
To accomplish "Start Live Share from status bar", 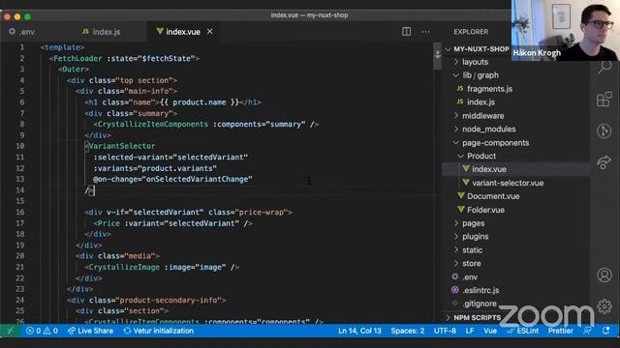I will click(90, 331).
